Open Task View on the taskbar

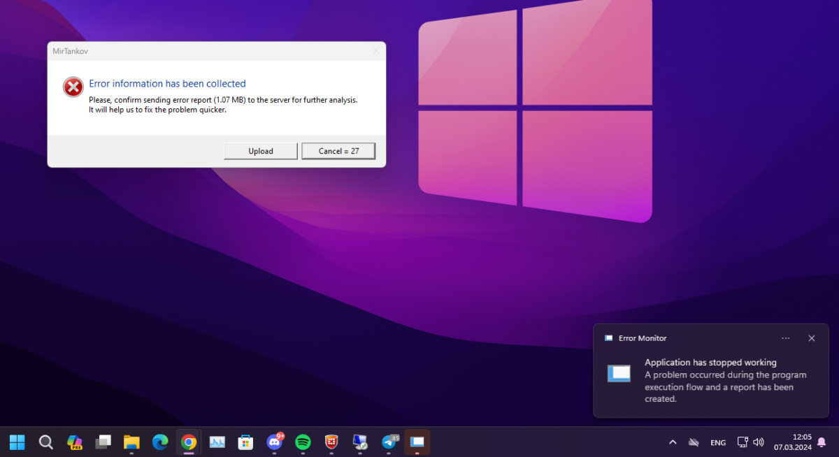point(103,442)
